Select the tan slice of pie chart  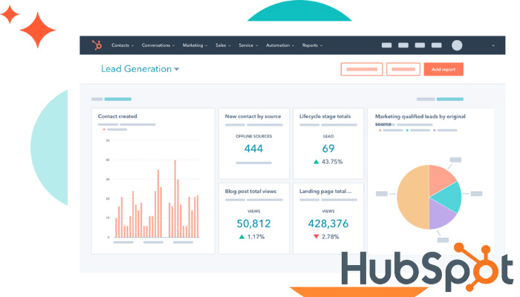pyautogui.click(x=412, y=198)
